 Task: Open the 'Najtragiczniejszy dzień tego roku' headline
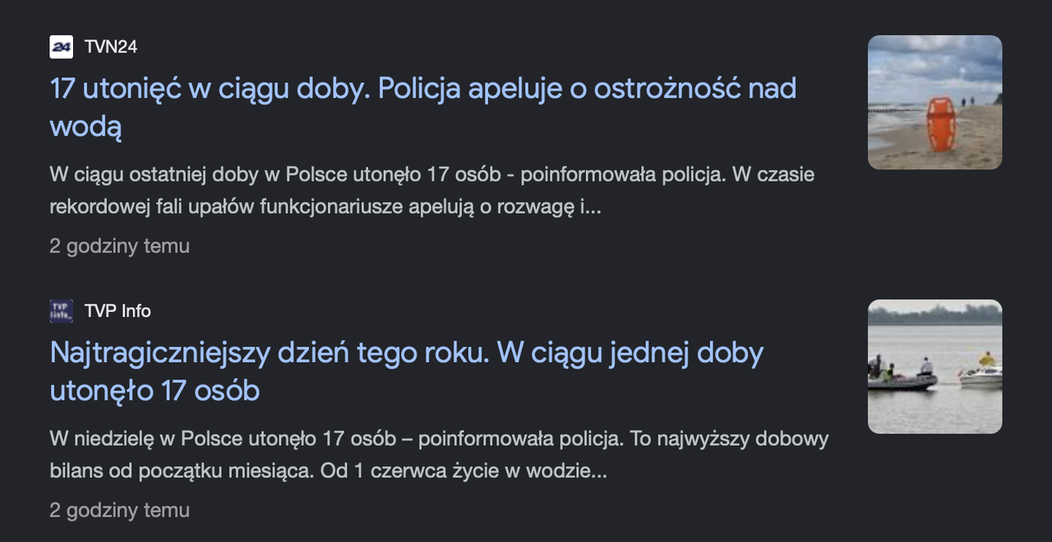(407, 371)
